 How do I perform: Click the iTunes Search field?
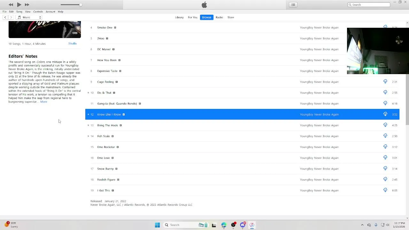369,4
